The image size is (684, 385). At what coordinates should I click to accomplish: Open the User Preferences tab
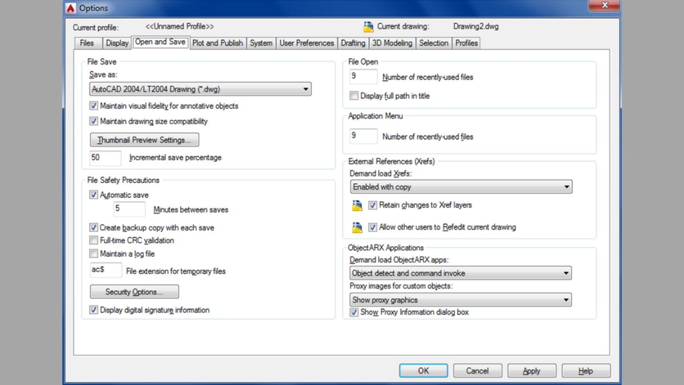(306, 43)
